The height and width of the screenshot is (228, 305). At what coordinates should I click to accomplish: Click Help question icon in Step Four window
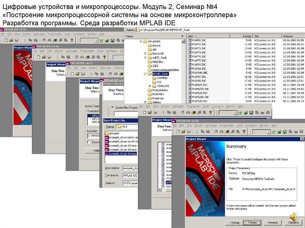coord(211,112)
